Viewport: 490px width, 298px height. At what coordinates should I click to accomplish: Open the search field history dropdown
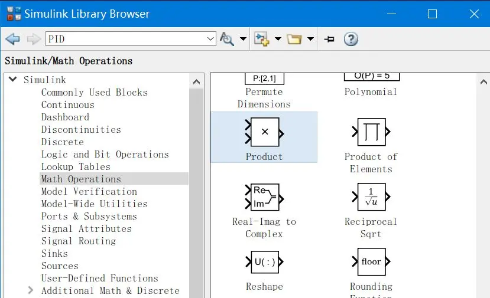210,39
